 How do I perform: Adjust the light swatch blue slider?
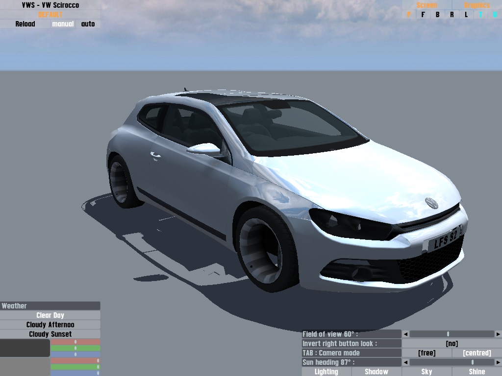pos(75,373)
